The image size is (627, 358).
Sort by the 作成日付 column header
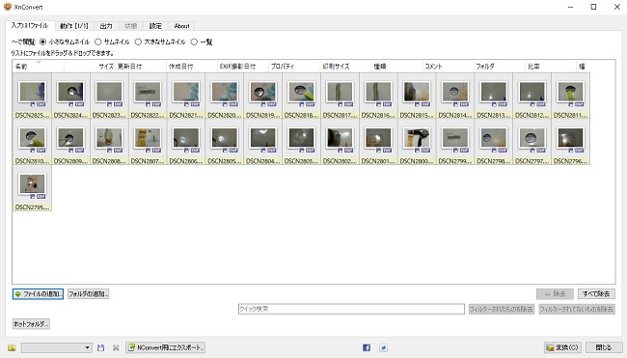(192, 67)
